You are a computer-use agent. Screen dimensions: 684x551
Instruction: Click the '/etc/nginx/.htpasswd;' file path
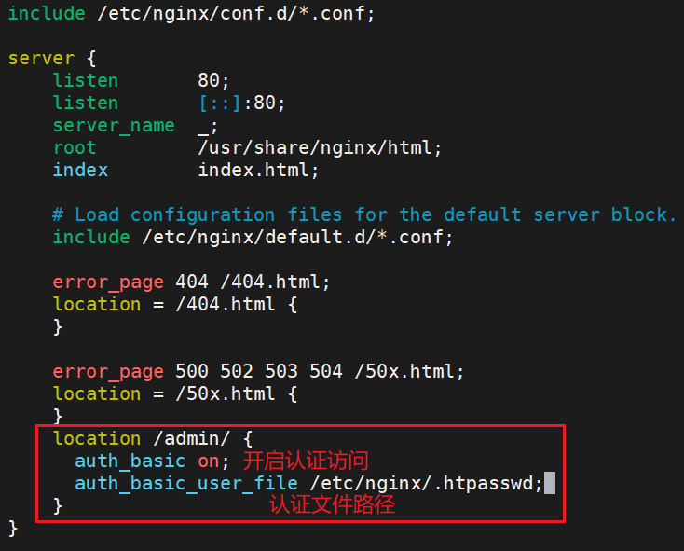point(426,483)
